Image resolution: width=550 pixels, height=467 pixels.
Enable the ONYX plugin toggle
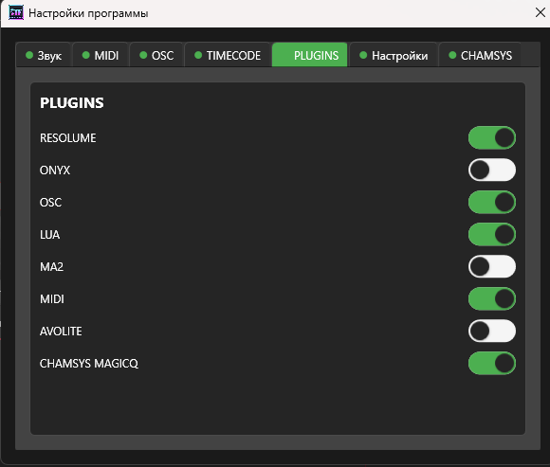pos(492,170)
